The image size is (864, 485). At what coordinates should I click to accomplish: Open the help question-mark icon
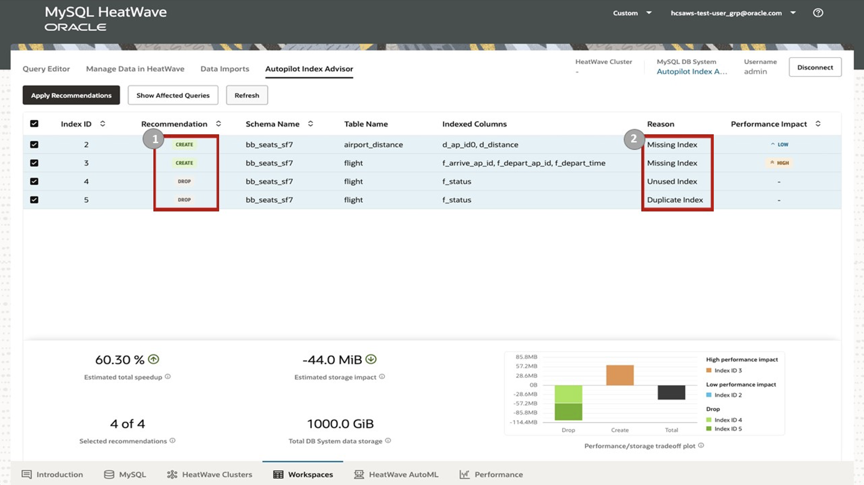click(818, 13)
